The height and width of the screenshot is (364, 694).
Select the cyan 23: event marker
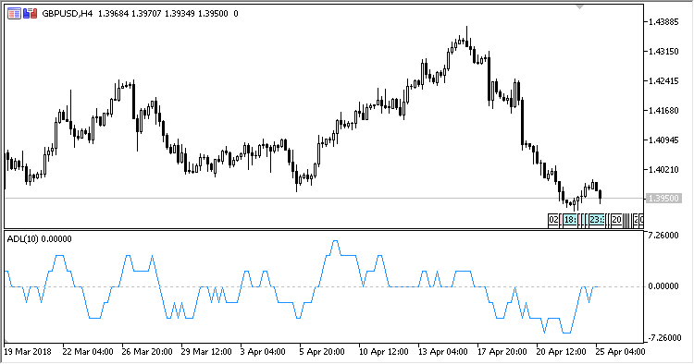pos(597,220)
